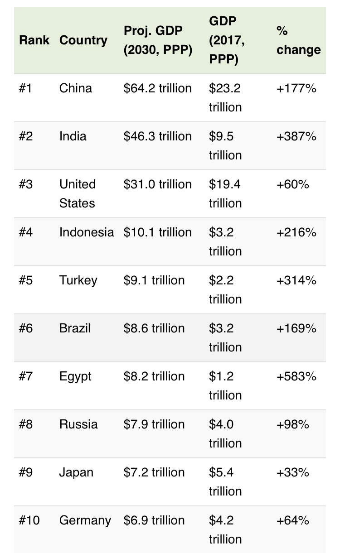
Task: Select the Turkey country cell
Action: tap(78, 280)
